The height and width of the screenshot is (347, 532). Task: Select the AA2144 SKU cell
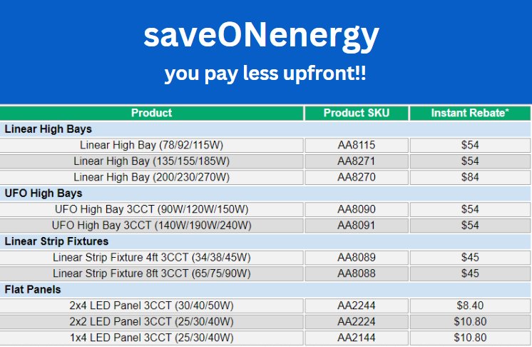point(357,338)
